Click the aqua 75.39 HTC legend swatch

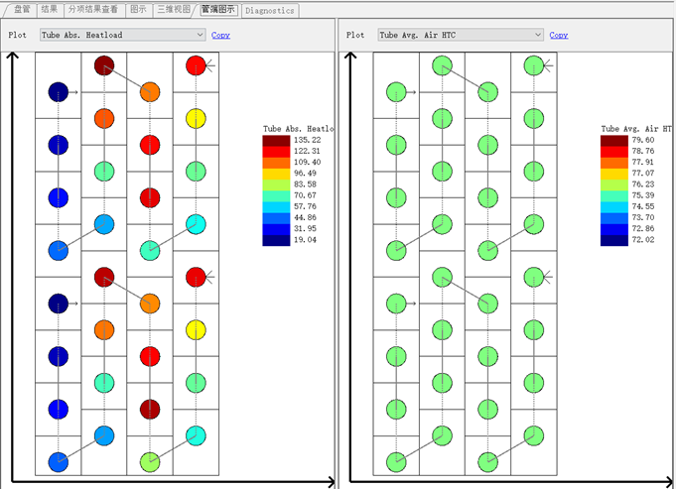pos(613,196)
